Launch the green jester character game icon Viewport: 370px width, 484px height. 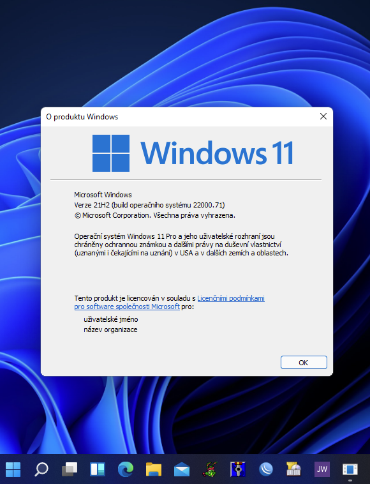pos(210,469)
